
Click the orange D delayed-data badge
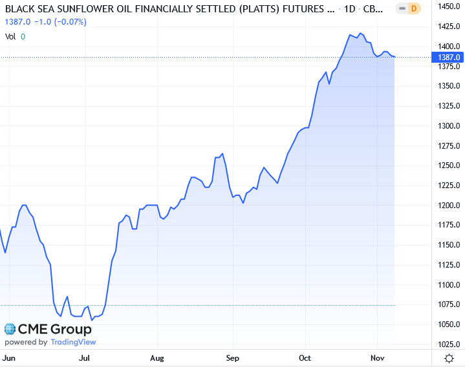point(413,10)
